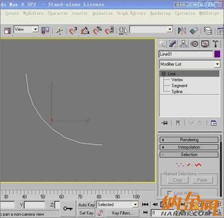Click the Set Keys key icon

click(x=68, y=209)
